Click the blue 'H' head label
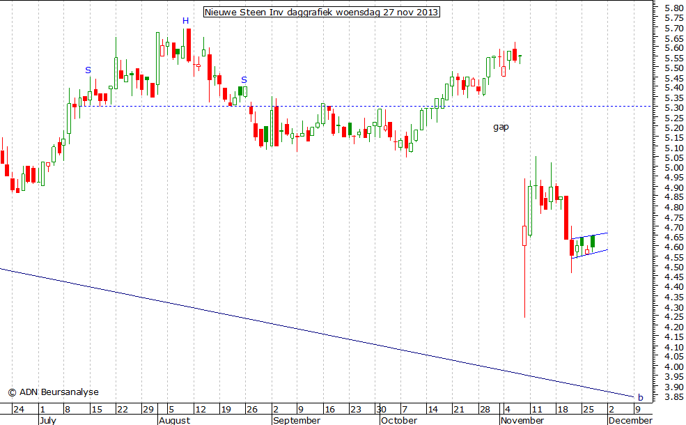 click(185, 21)
